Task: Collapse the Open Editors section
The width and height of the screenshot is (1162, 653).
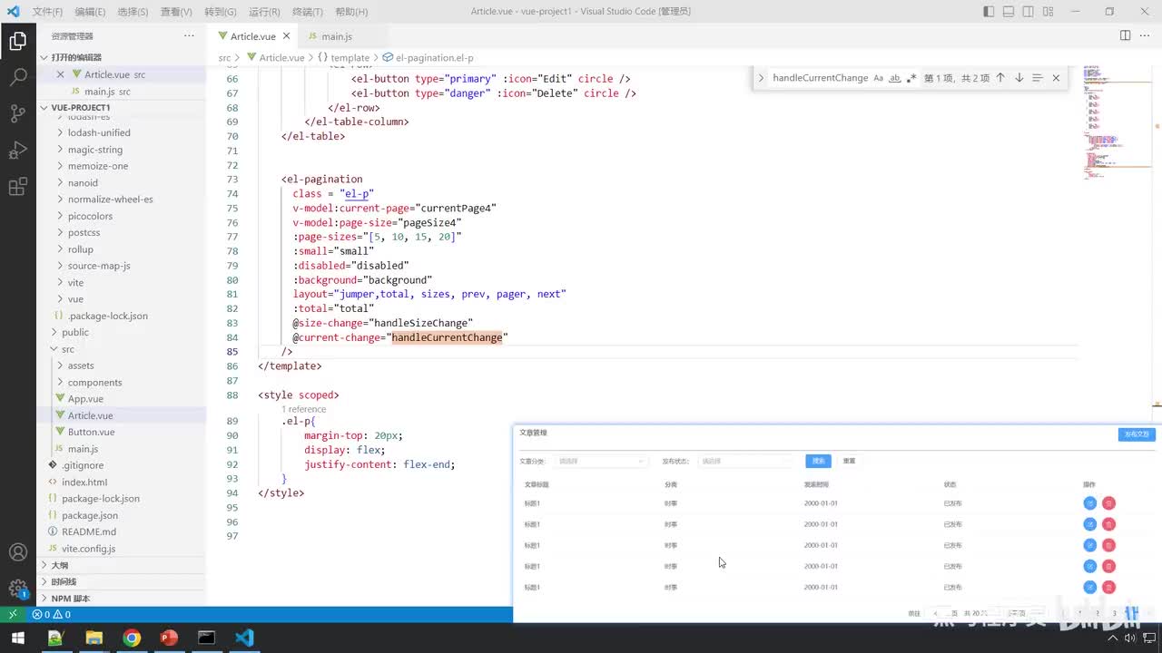Action: point(44,57)
